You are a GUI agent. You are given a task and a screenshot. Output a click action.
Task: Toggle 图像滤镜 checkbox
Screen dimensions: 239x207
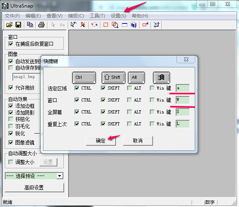[x=11, y=143]
